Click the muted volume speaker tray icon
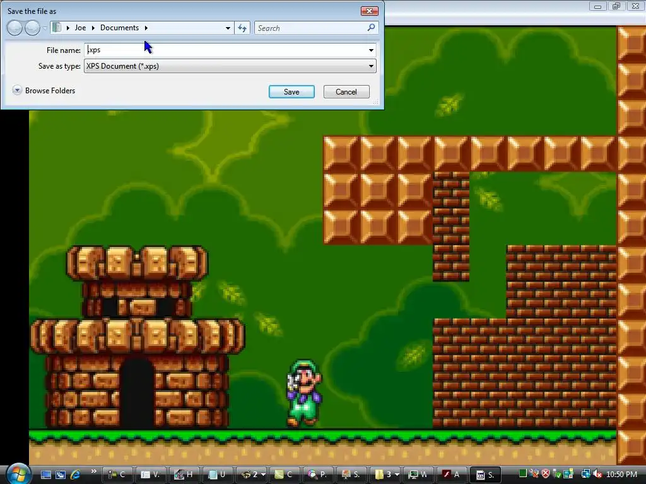This screenshot has width=646, height=484. [597, 474]
